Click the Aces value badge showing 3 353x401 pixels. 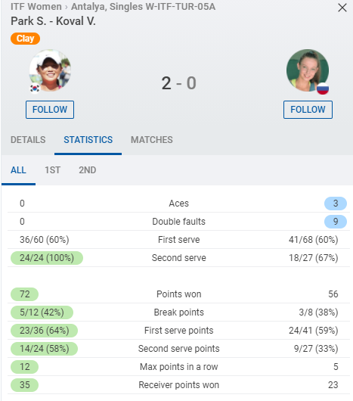coord(336,204)
